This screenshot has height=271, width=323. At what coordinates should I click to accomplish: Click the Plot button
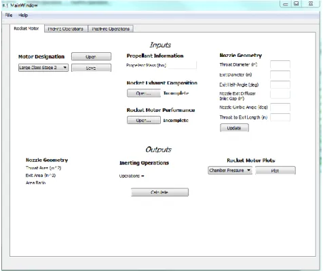click(275, 171)
